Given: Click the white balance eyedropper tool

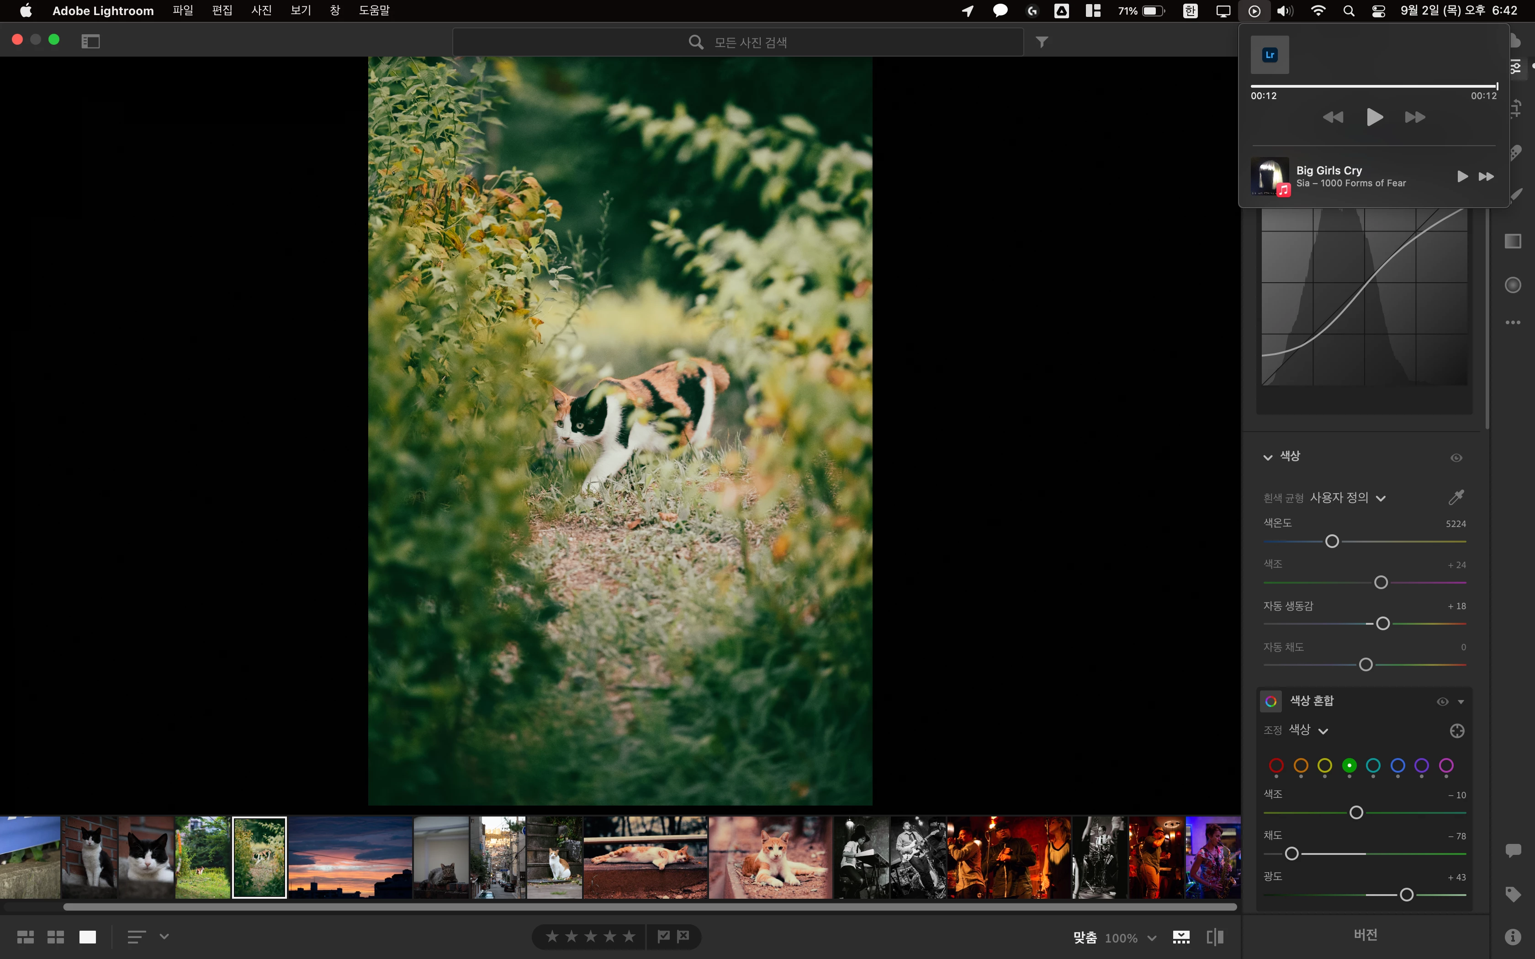Looking at the screenshot, I should point(1456,497).
